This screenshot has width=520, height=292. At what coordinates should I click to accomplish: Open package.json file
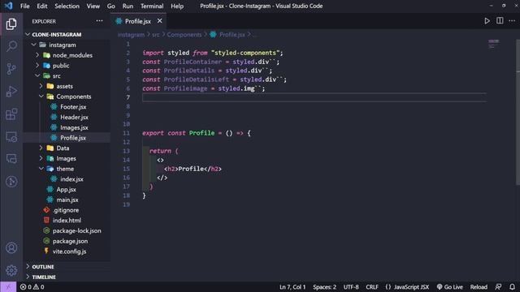pyautogui.click(x=70, y=241)
